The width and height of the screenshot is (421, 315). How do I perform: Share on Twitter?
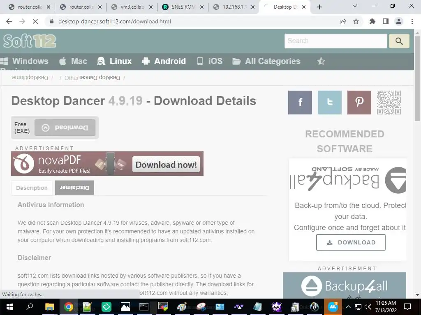[x=329, y=102]
